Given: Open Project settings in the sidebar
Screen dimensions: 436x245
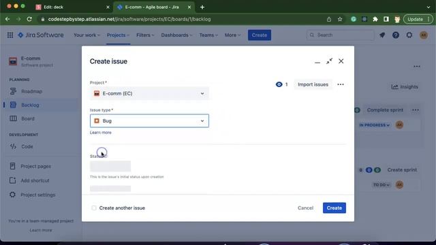Looking at the screenshot, I should pyautogui.click(x=38, y=195).
